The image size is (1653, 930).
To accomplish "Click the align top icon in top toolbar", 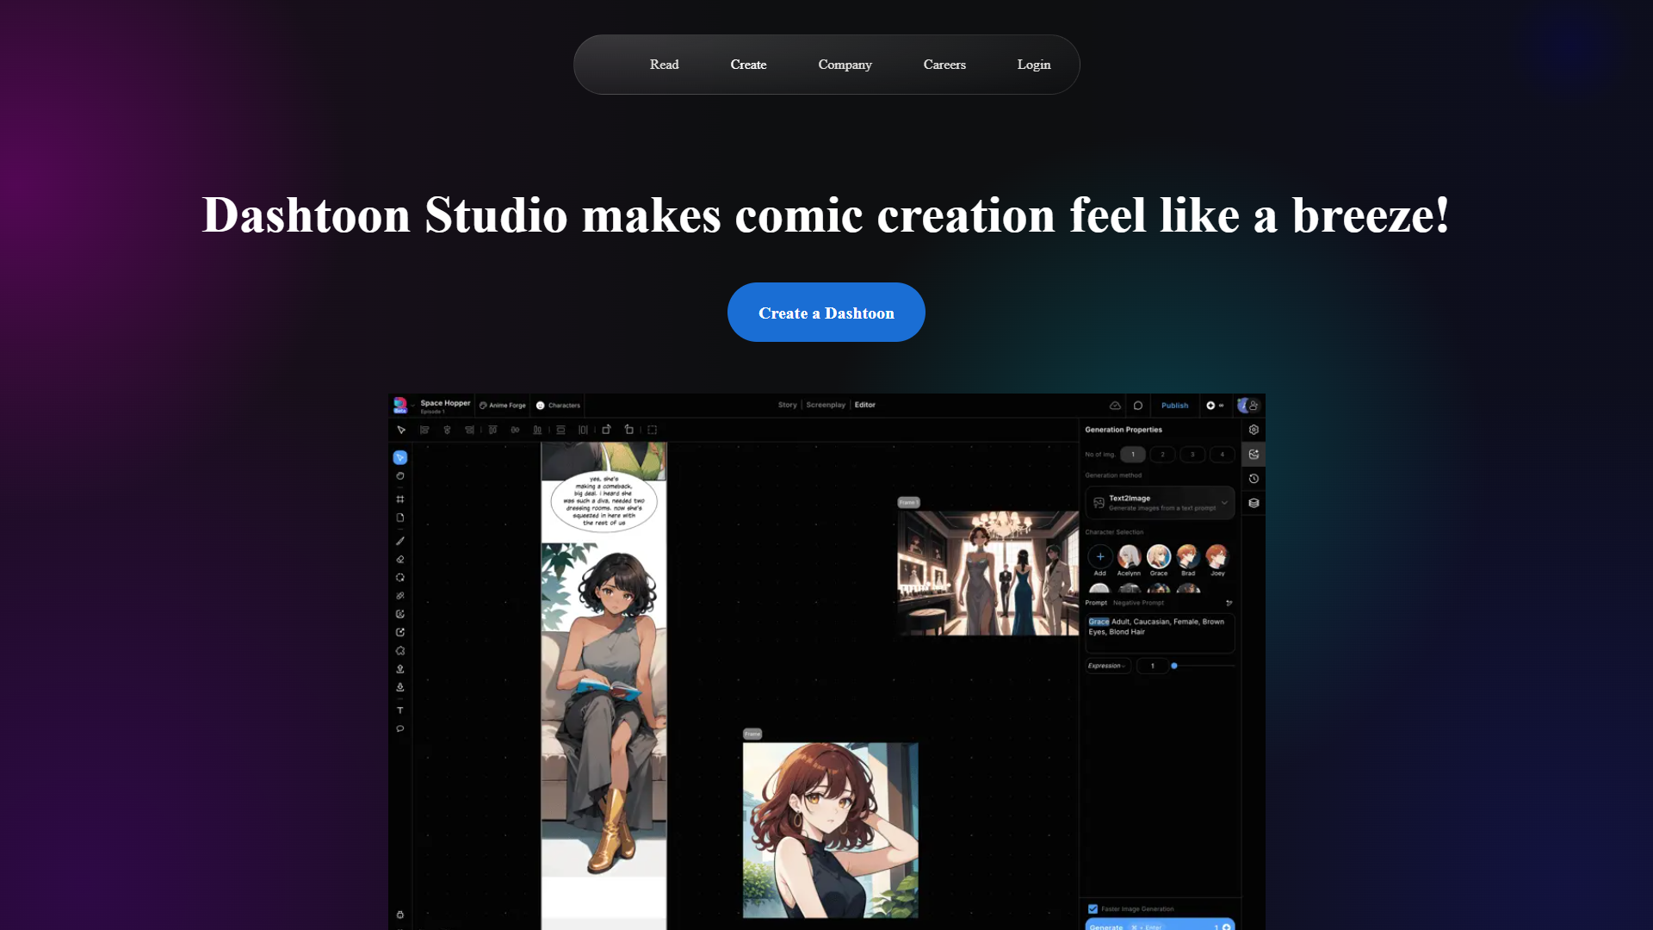I will click(x=492, y=430).
